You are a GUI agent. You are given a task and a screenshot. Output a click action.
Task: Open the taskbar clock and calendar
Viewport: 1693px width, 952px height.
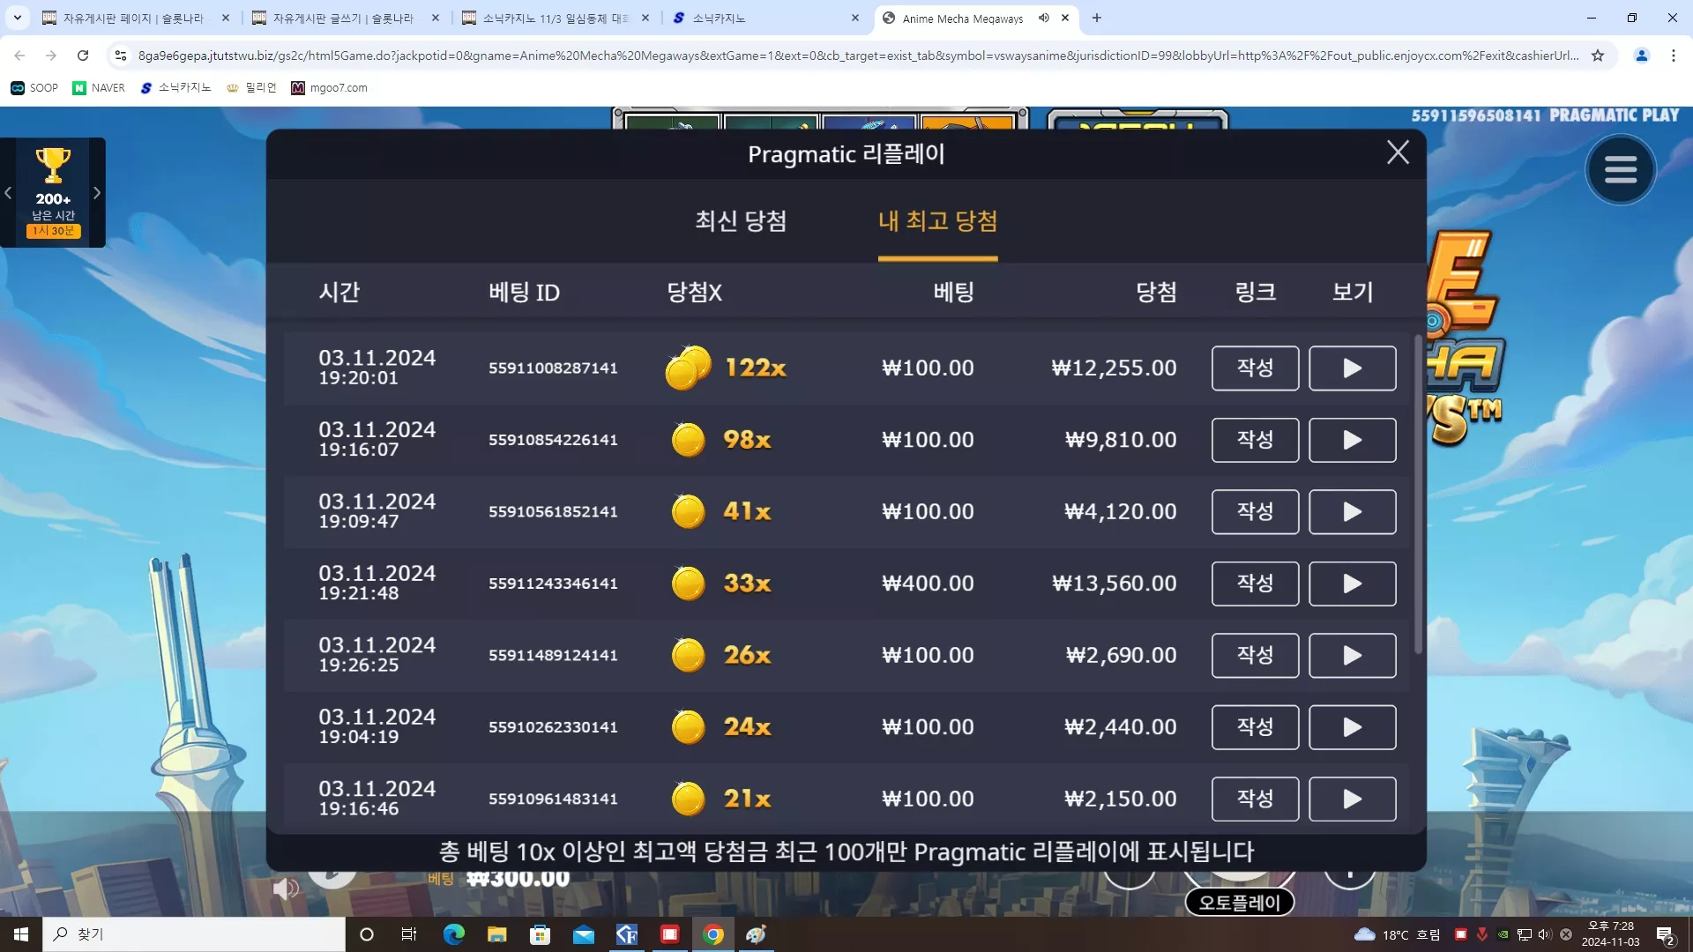(1610, 934)
